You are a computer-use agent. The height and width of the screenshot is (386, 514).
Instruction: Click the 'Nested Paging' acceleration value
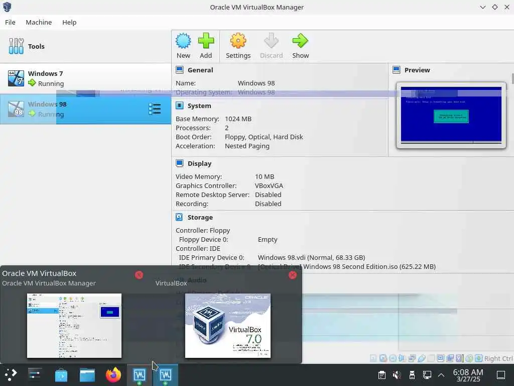pos(247,146)
